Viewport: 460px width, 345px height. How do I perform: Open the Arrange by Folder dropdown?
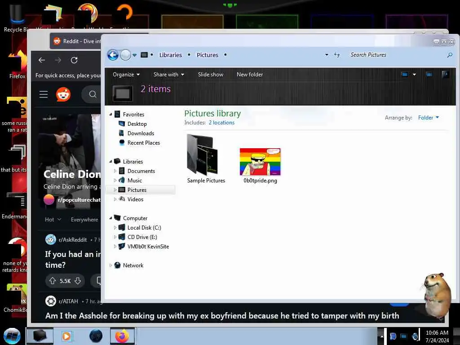428,118
